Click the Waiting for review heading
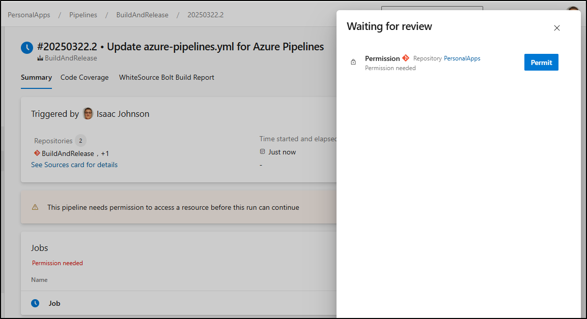Image resolution: width=587 pixels, height=319 pixels. pyautogui.click(x=389, y=26)
